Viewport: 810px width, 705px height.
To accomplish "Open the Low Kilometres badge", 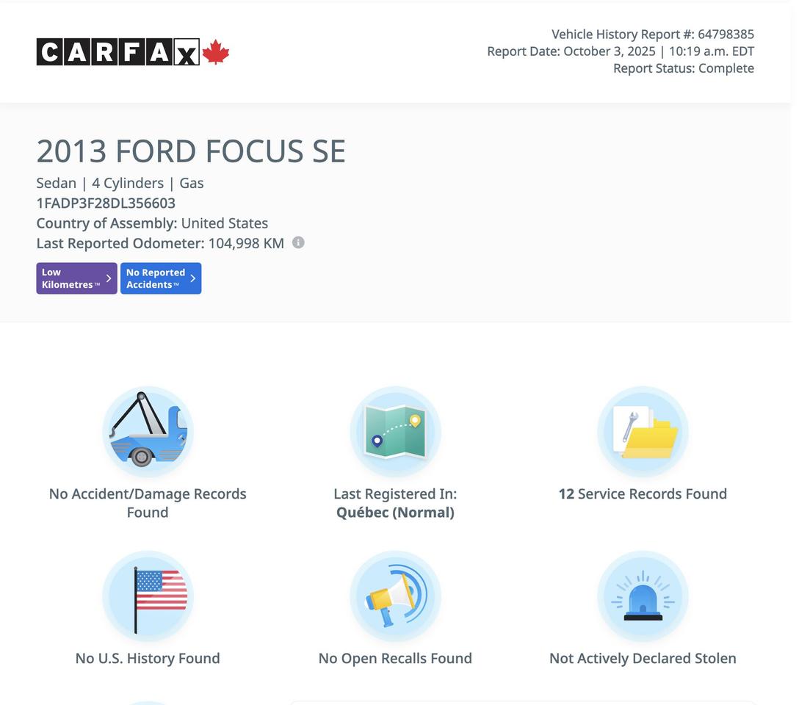I will click(x=76, y=278).
